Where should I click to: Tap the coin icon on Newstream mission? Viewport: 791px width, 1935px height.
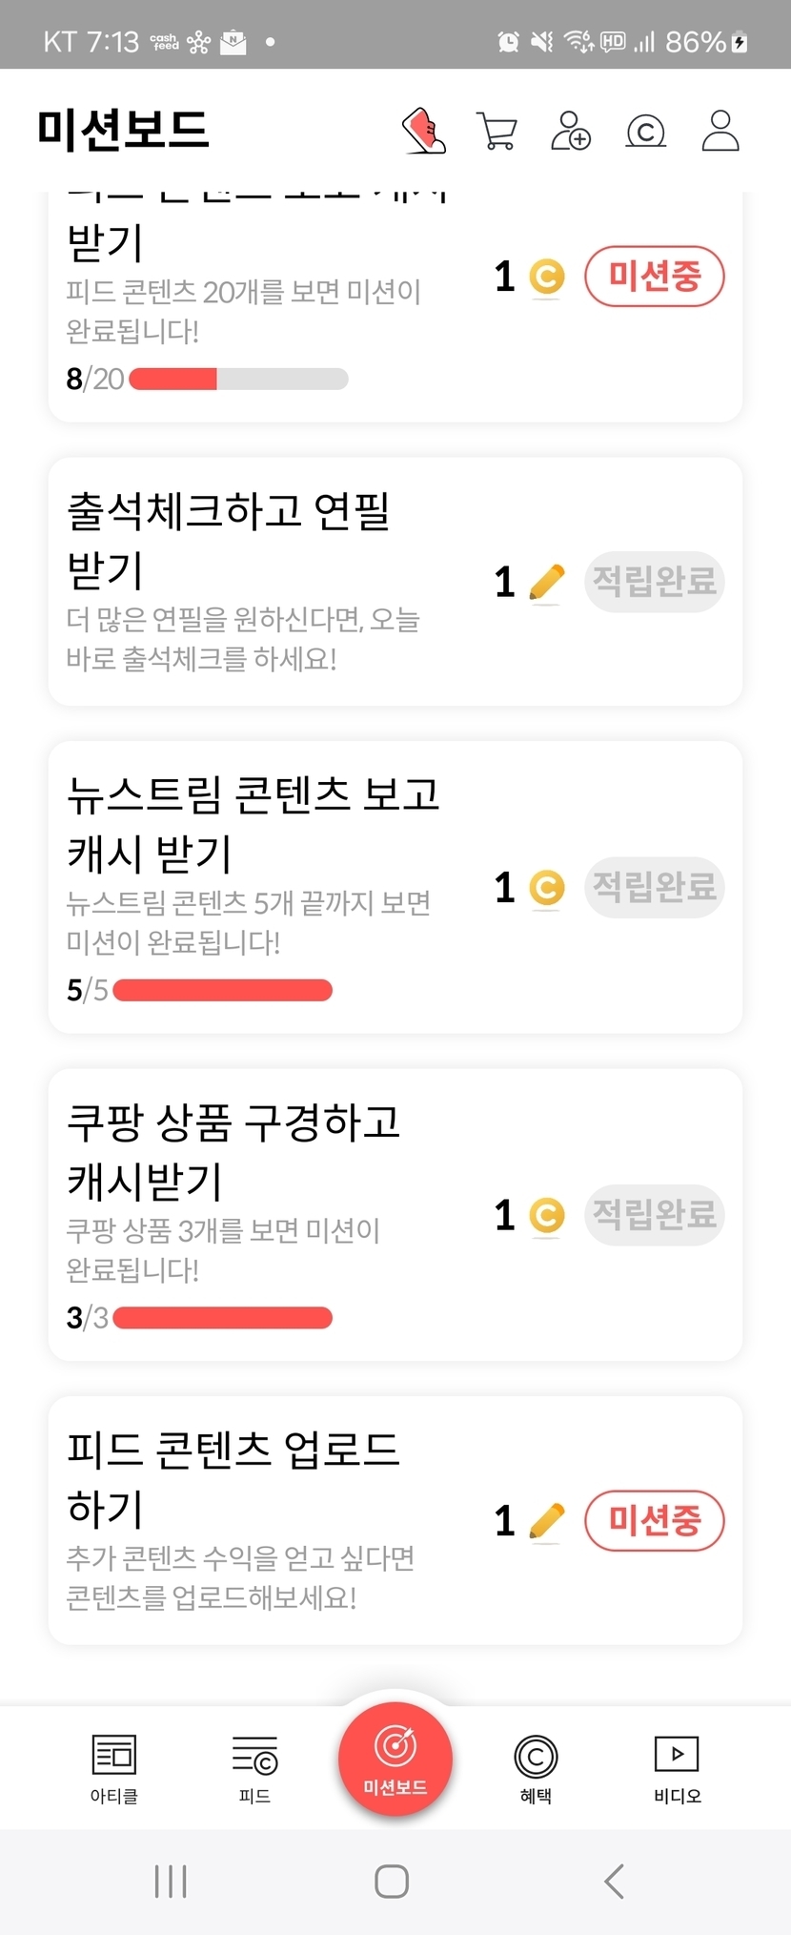tap(546, 888)
